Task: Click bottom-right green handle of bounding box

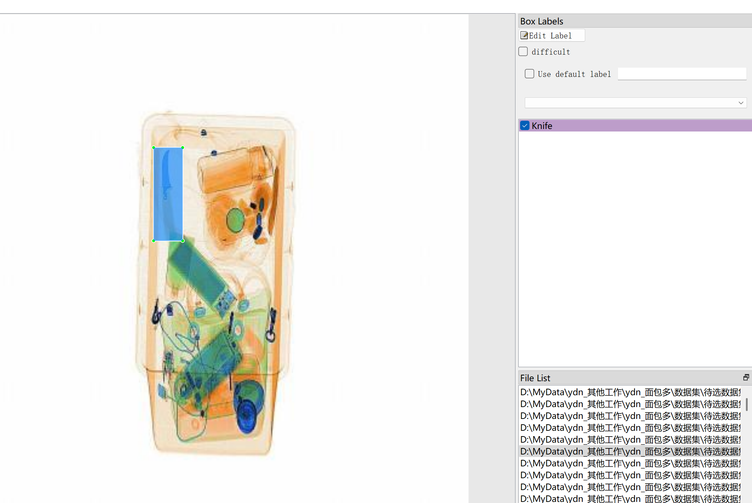Action: click(183, 241)
